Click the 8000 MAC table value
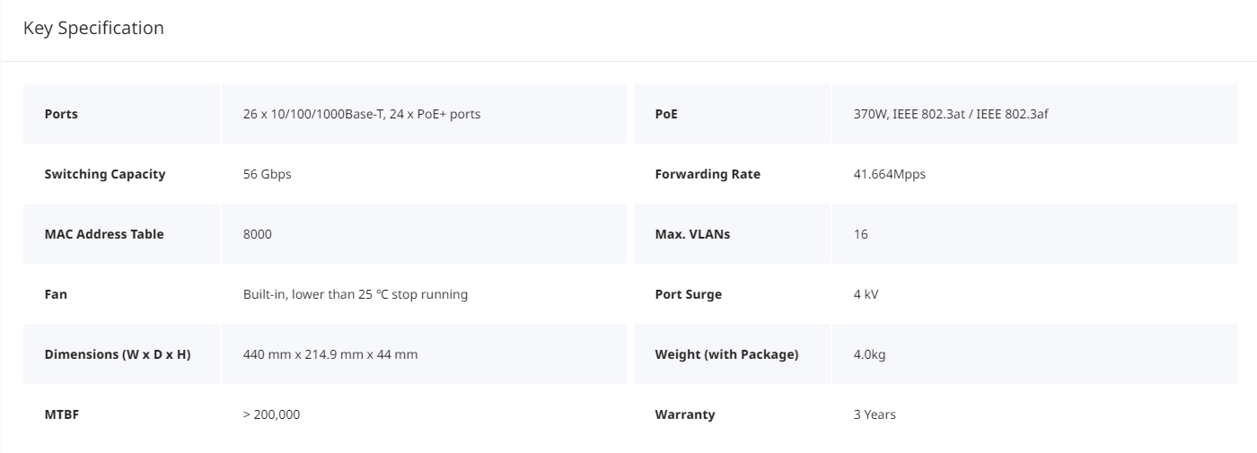Viewport: 1257px width, 453px height. (x=258, y=234)
